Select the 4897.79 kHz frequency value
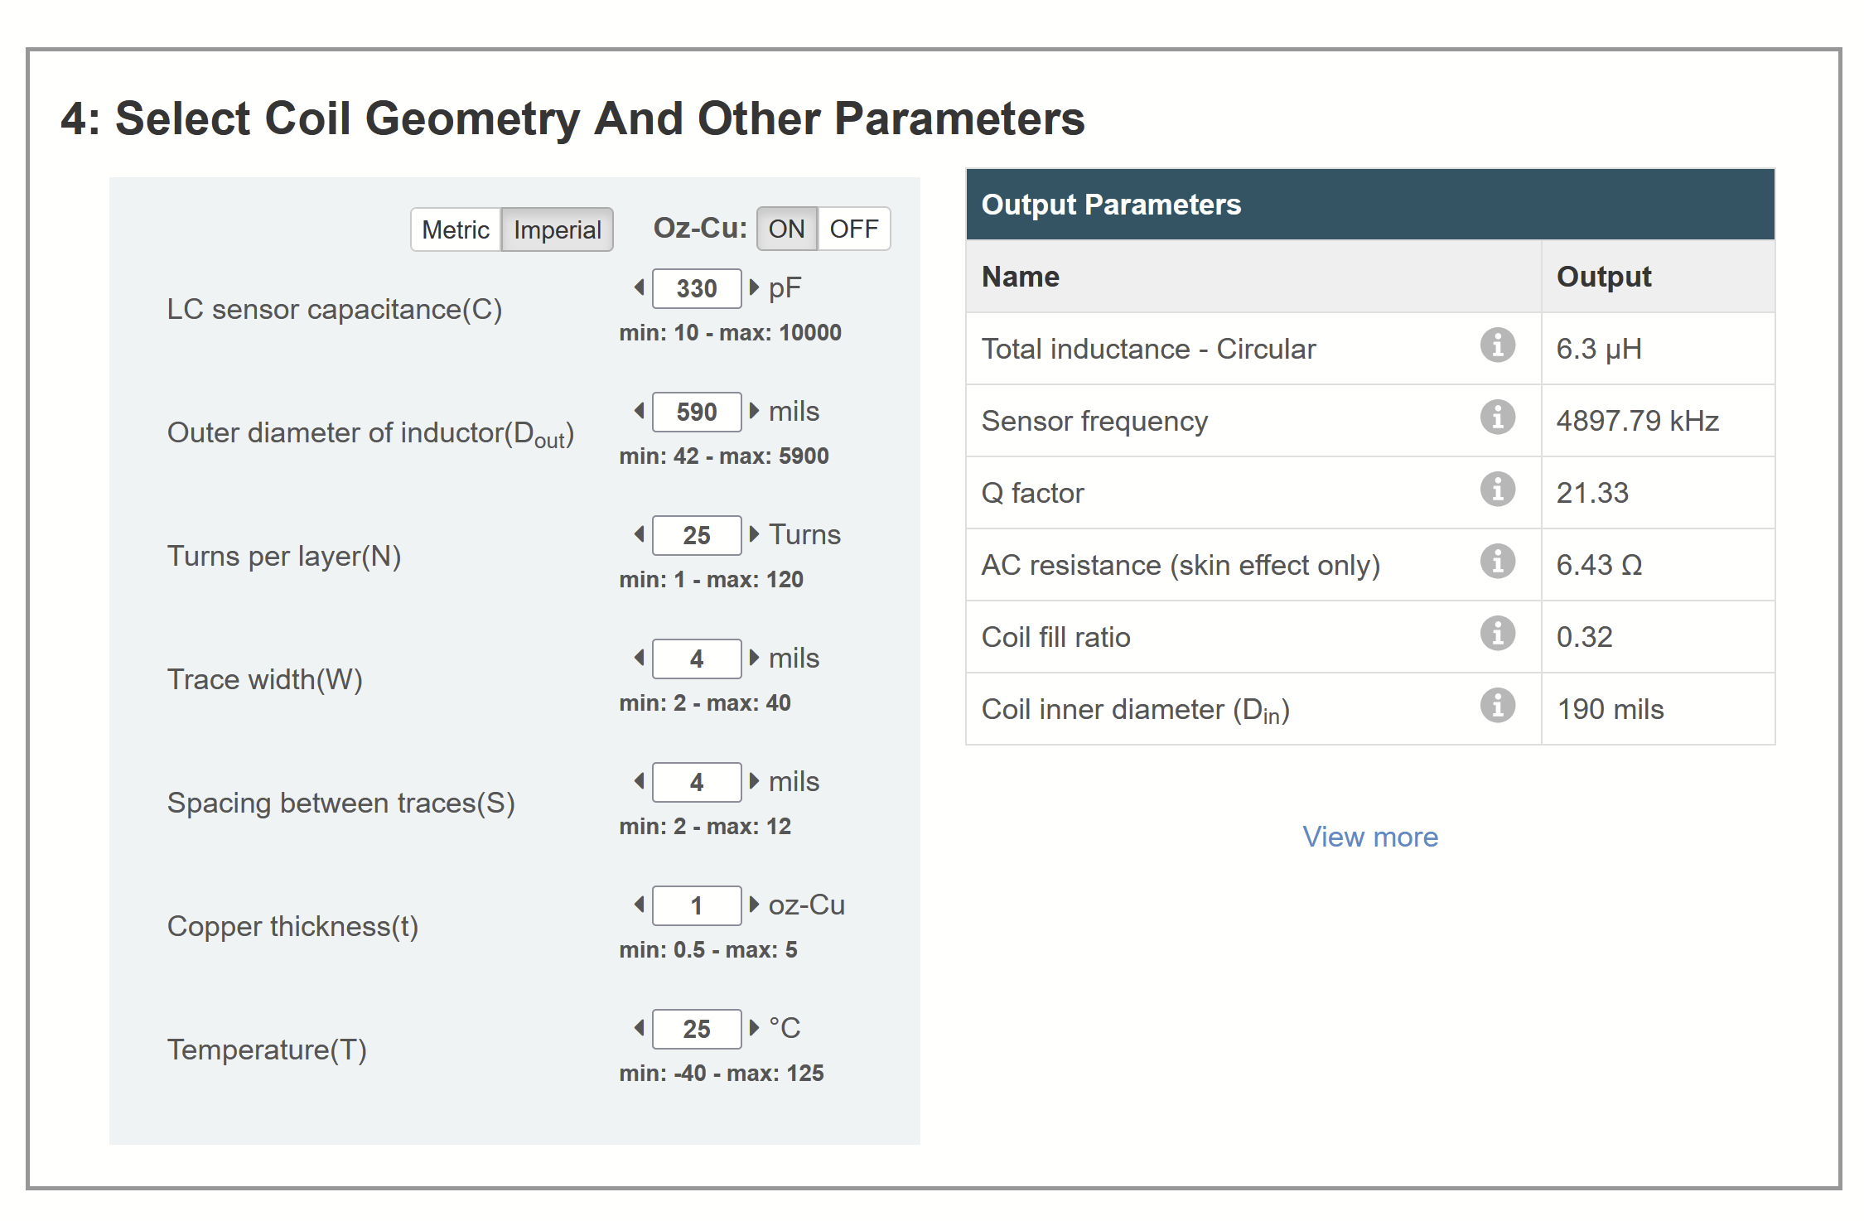Screen dimensions: 1864x1221 1638,421
